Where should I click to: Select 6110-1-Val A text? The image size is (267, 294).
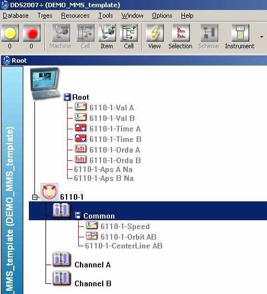pos(112,108)
